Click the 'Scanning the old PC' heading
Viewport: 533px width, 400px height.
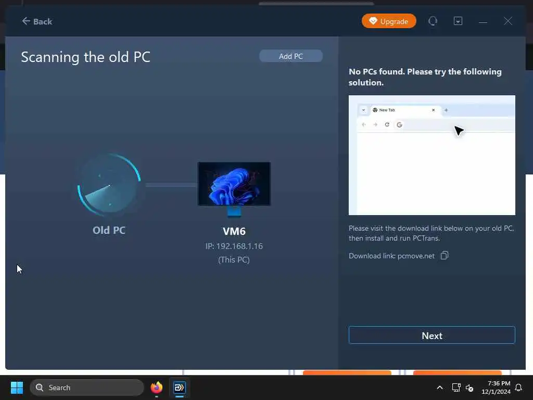coord(86,57)
